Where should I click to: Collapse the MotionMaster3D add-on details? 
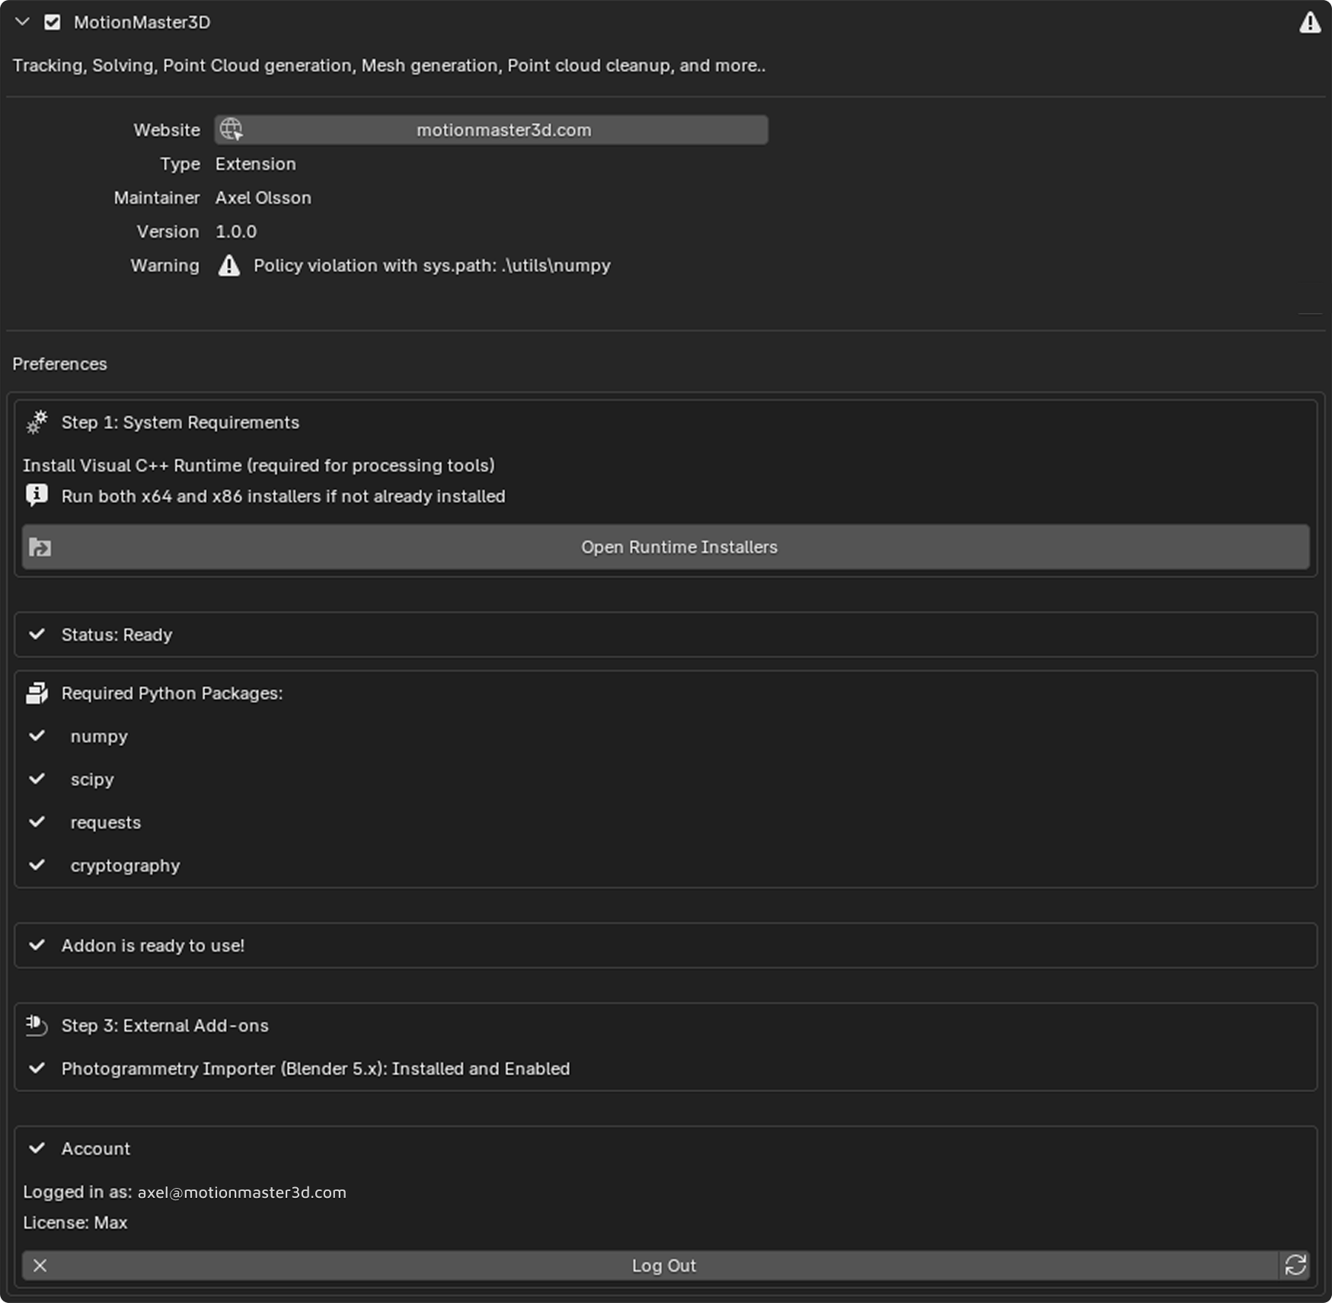click(x=21, y=22)
